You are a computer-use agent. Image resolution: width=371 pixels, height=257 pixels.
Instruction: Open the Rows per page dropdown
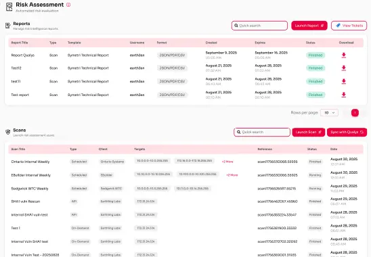(x=329, y=113)
